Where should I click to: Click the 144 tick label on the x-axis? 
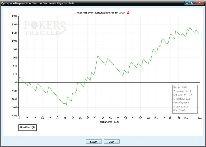[x=200, y=118]
